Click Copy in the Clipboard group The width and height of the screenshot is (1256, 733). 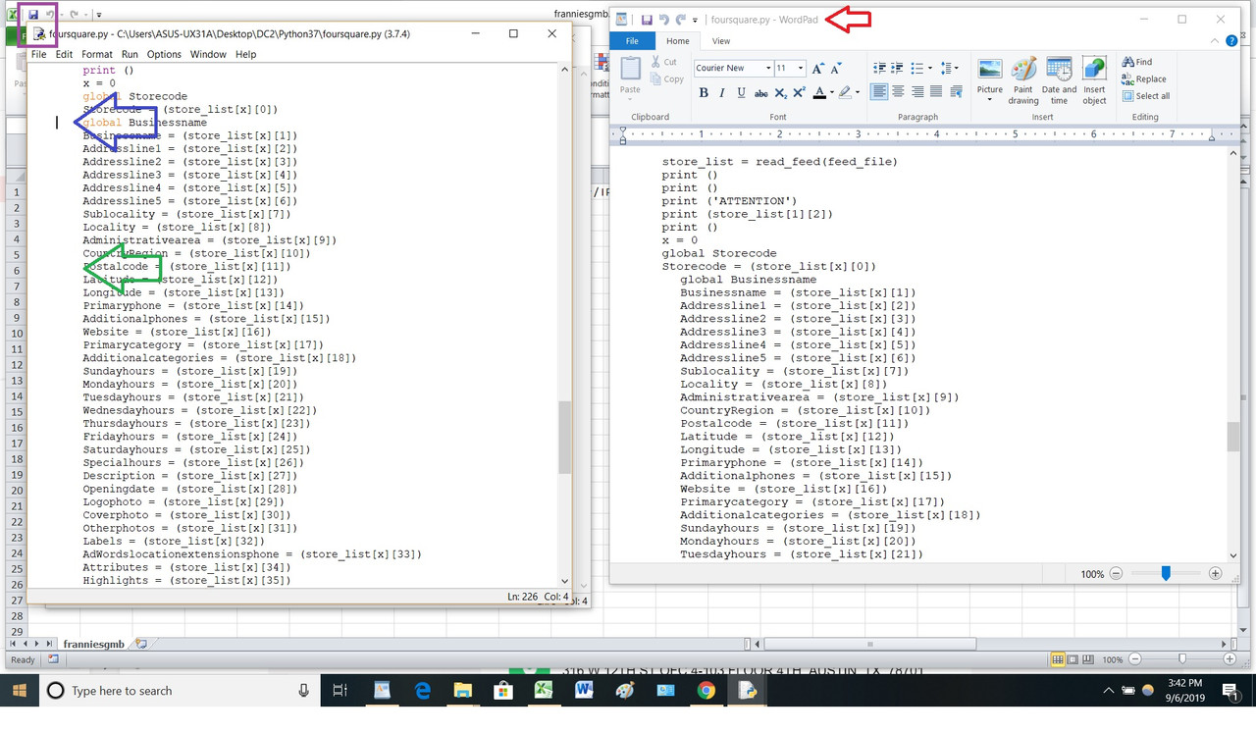[666, 79]
